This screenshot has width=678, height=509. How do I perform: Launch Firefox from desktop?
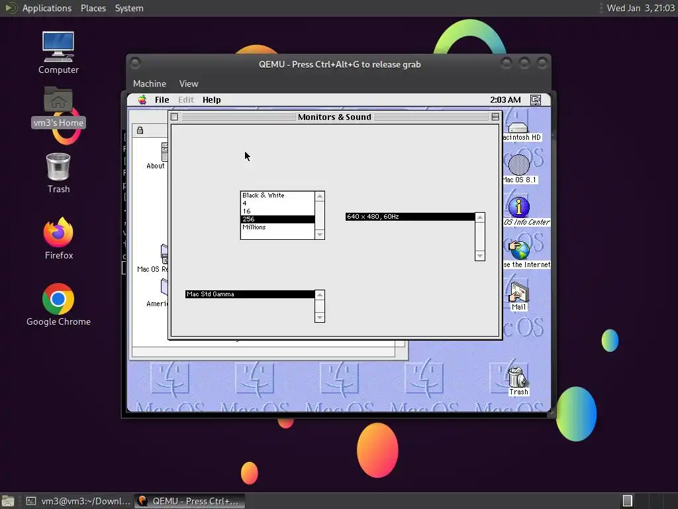pos(58,232)
